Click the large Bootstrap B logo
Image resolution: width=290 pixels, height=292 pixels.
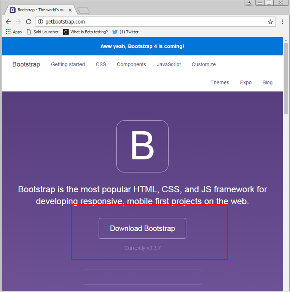coord(142,146)
